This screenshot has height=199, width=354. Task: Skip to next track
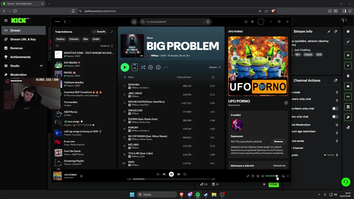(179, 174)
